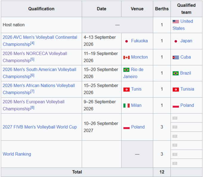Viewport: 203px width, 177px height.
Task: Follow citation reference [7]
Action: point(32,91)
